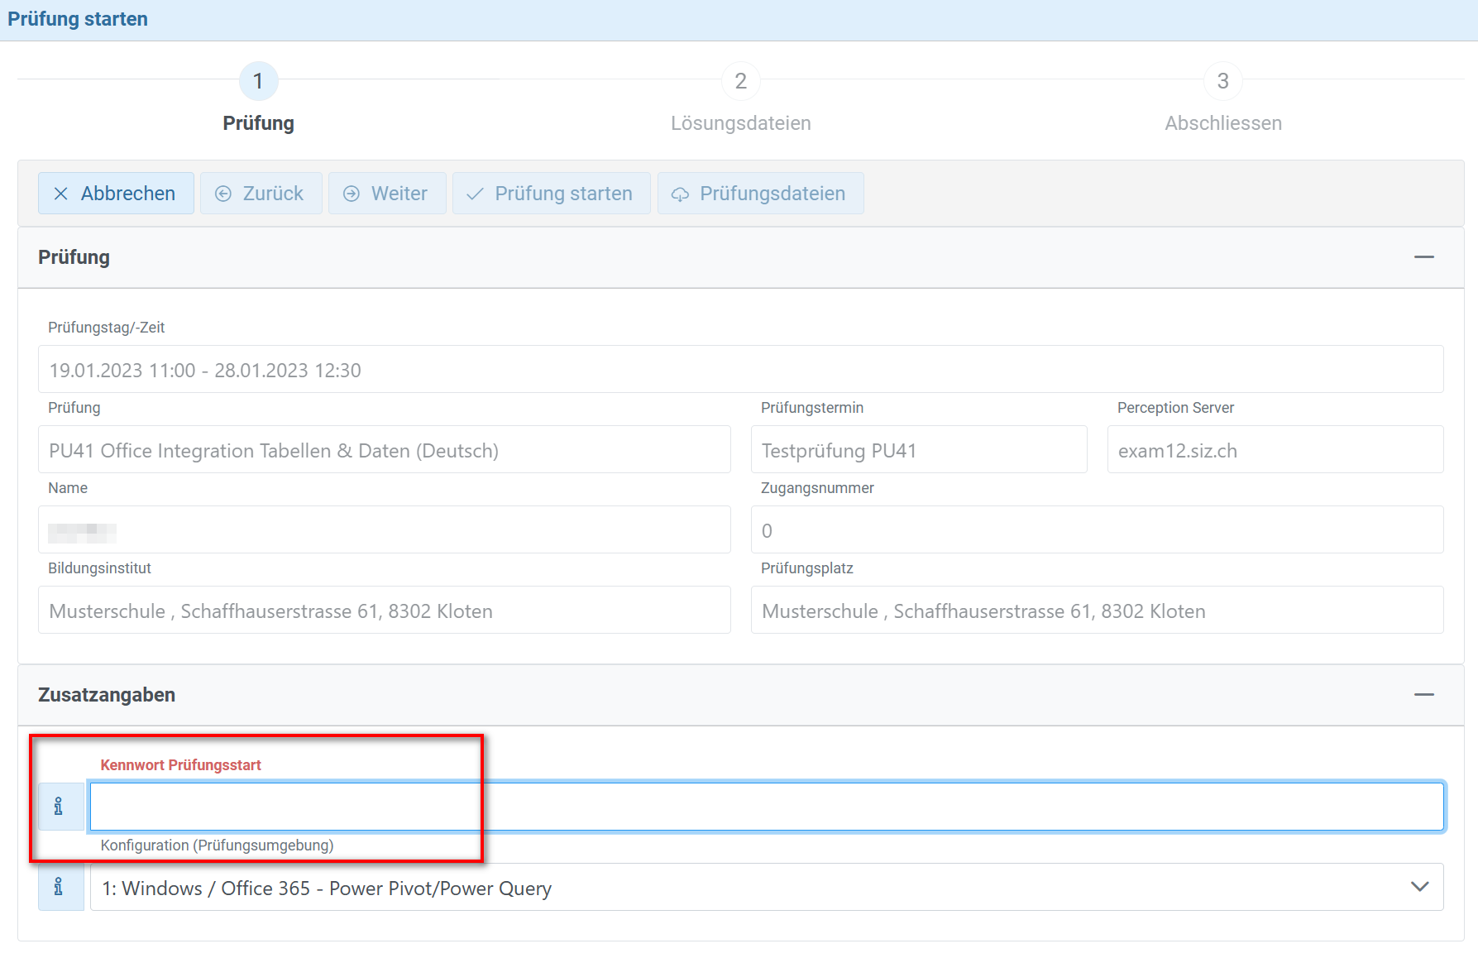Click the Prüfungsplatz field
The width and height of the screenshot is (1478, 958).
(1098, 610)
